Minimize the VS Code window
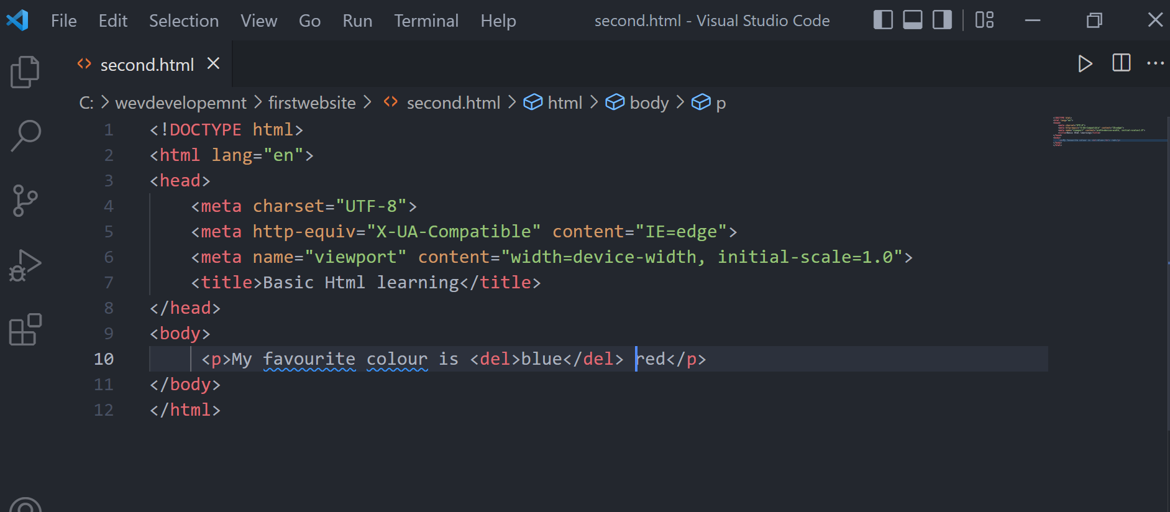The image size is (1170, 512). pyautogui.click(x=1033, y=21)
